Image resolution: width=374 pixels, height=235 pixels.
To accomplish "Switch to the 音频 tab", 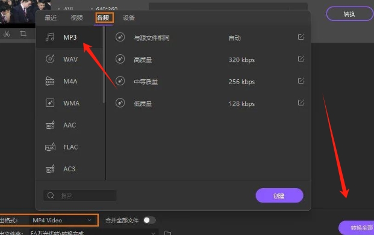I will (x=103, y=17).
